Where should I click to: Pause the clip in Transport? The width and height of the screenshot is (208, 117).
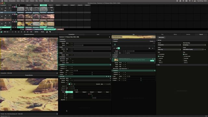click(116, 48)
